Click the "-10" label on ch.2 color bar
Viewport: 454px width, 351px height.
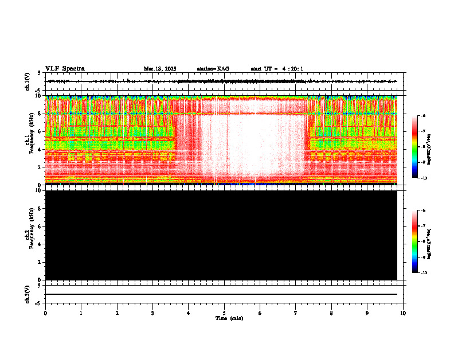click(424, 273)
